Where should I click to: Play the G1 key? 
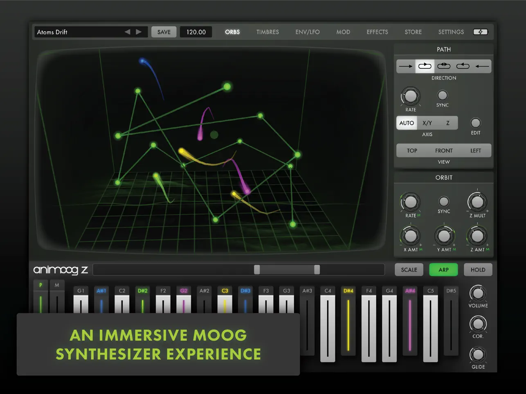81,300
